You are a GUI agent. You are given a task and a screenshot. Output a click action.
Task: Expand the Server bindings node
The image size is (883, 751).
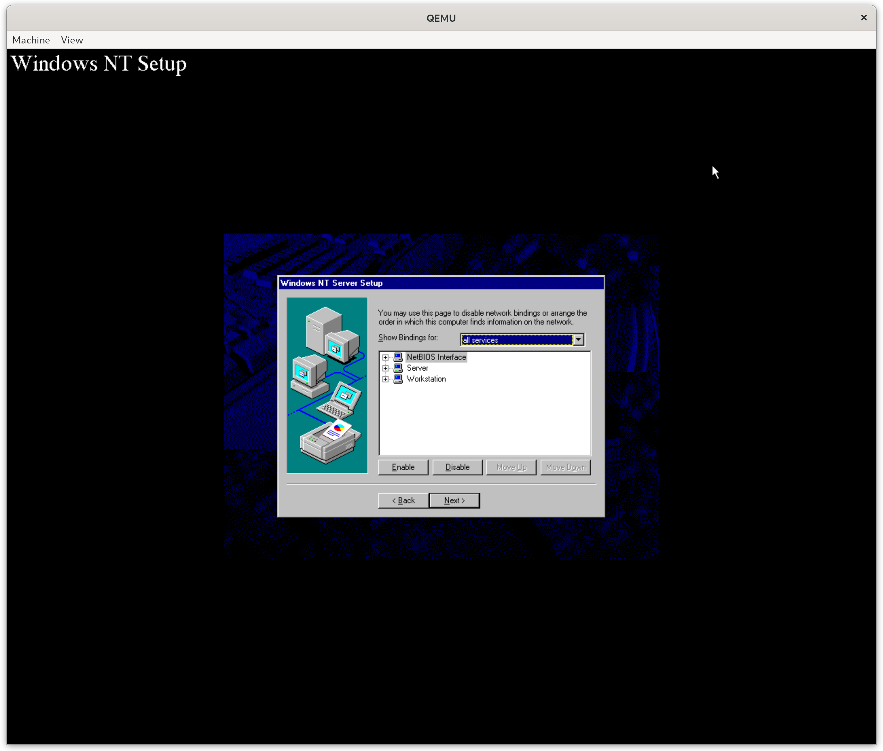[x=385, y=368]
